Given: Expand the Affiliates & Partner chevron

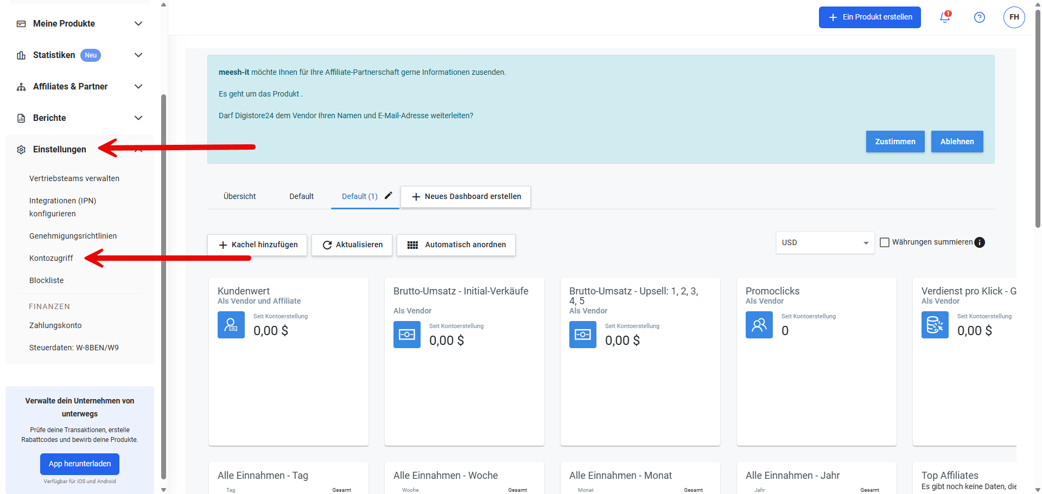Looking at the screenshot, I should point(138,87).
